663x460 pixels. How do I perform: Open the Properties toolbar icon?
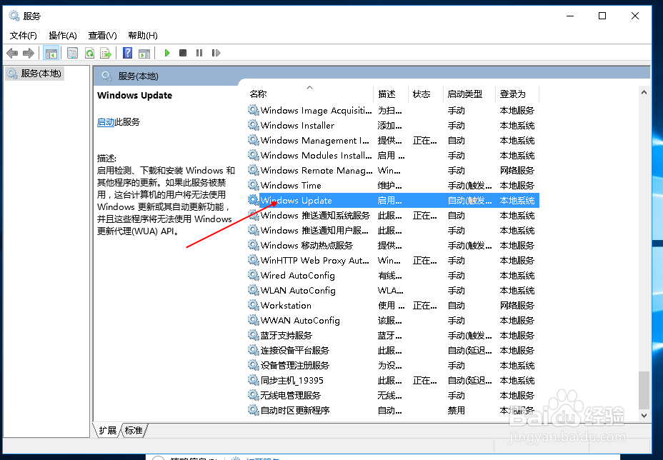(72, 54)
